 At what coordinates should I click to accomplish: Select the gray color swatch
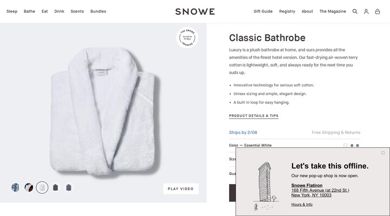click(352, 145)
